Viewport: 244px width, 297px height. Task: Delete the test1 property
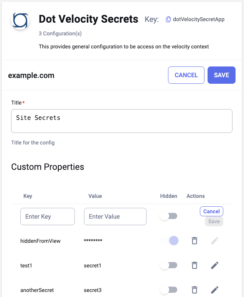[195, 265]
